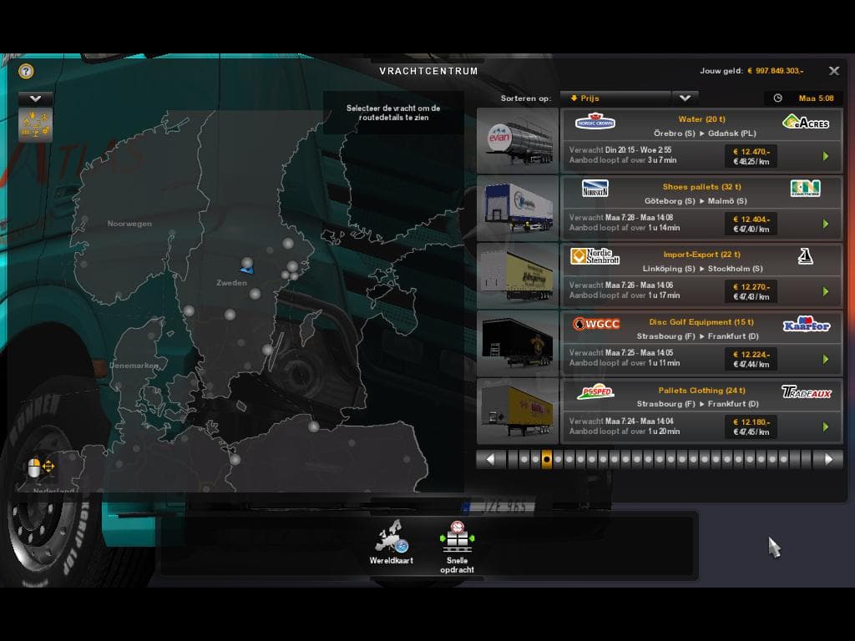
Task: Select the highlighted current page marker
Action: 546,460
